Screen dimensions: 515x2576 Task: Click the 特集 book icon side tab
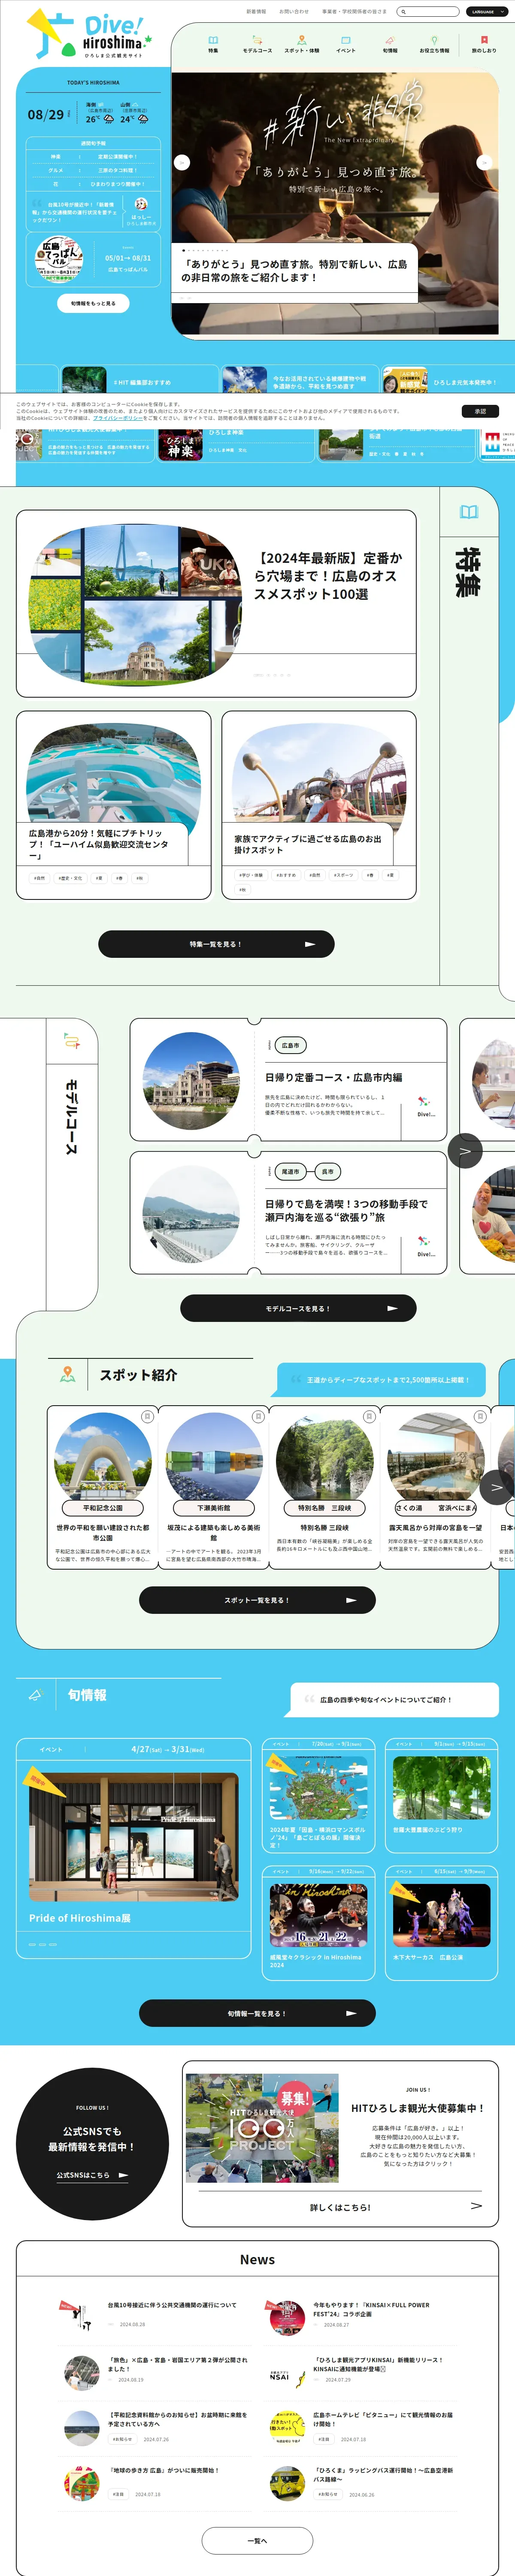[x=469, y=512]
